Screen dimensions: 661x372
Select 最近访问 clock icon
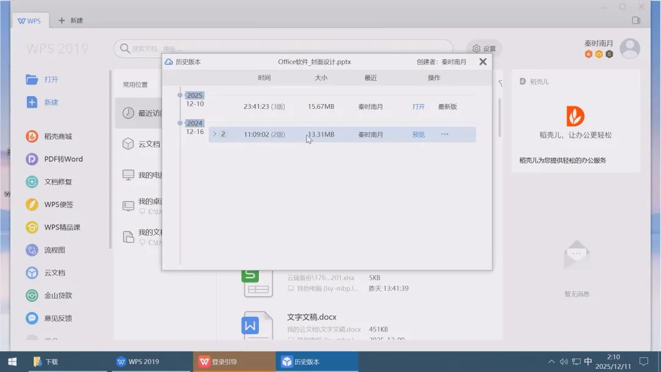coord(128,113)
